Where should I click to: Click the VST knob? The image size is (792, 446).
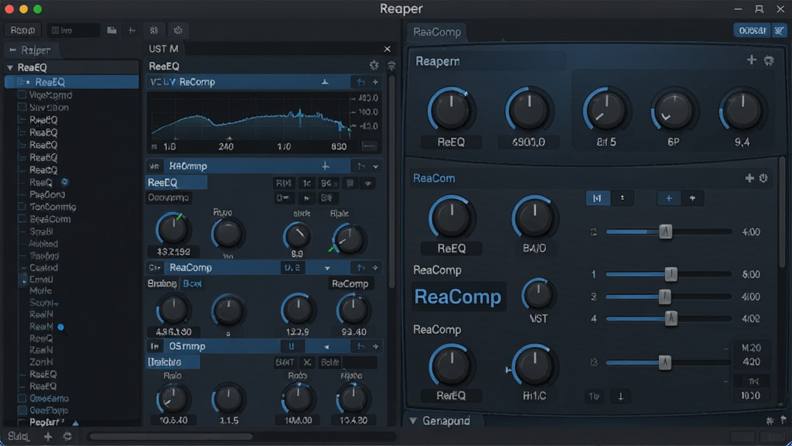point(538,294)
